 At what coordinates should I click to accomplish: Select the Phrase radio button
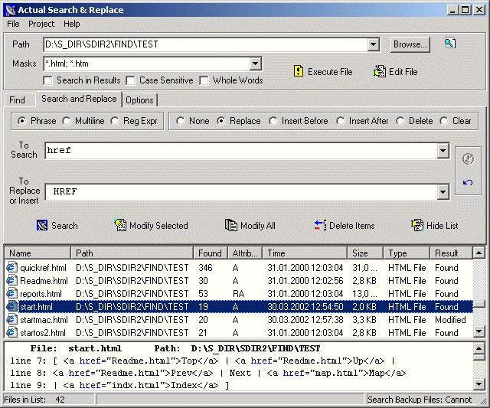[x=22, y=121]
